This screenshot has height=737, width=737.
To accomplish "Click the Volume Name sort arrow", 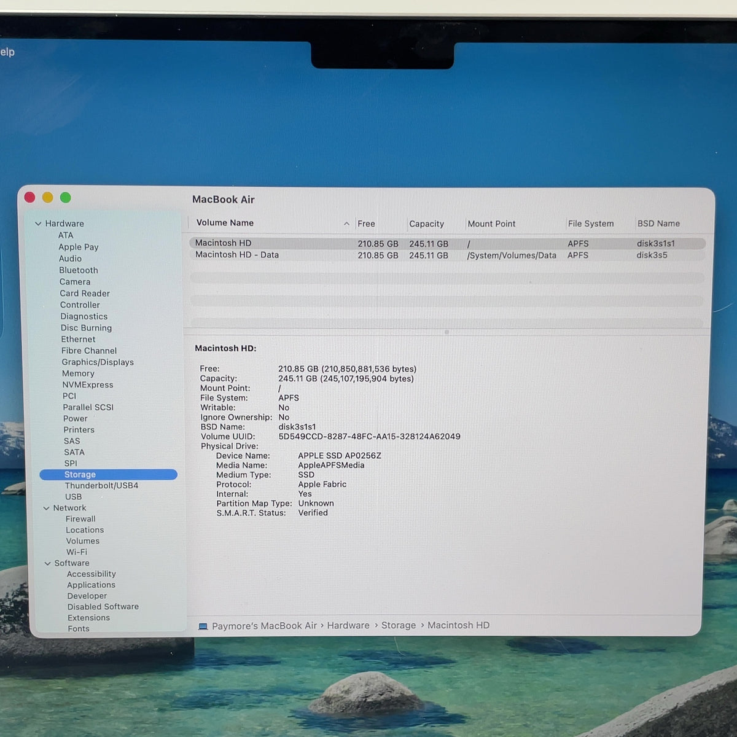I will 346,224.
